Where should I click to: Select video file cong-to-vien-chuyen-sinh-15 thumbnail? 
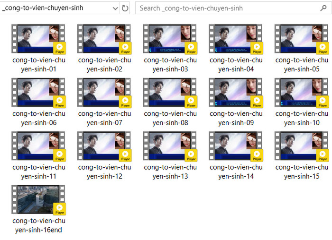coord(302,146)
